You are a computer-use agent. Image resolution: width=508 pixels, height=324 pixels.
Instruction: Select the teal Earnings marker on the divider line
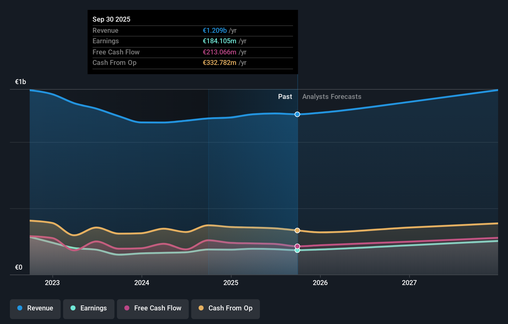[297, 250]
